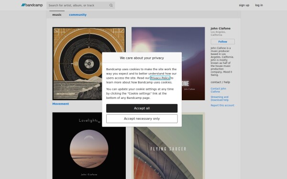Open the Bandcamp logo home link
This screenshot has width=287, height=179.
coord(32,5)
